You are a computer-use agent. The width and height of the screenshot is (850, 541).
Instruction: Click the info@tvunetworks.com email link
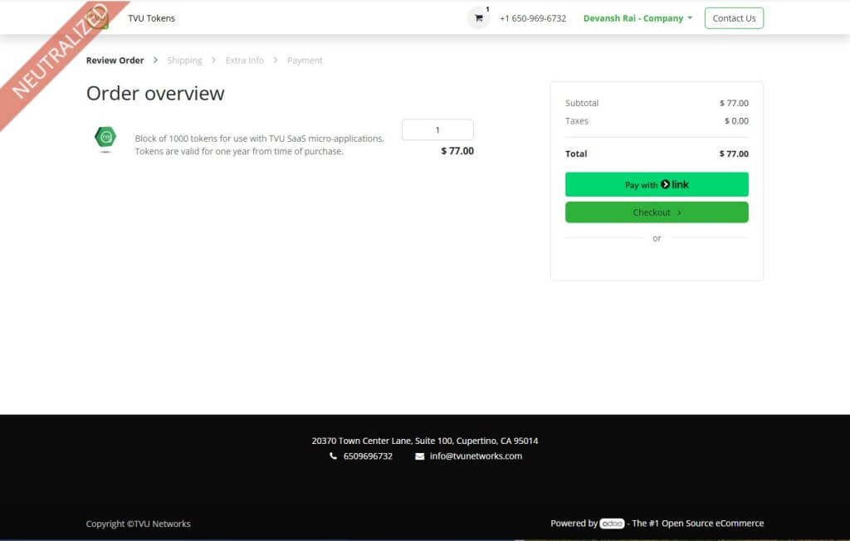coord(476,456)
